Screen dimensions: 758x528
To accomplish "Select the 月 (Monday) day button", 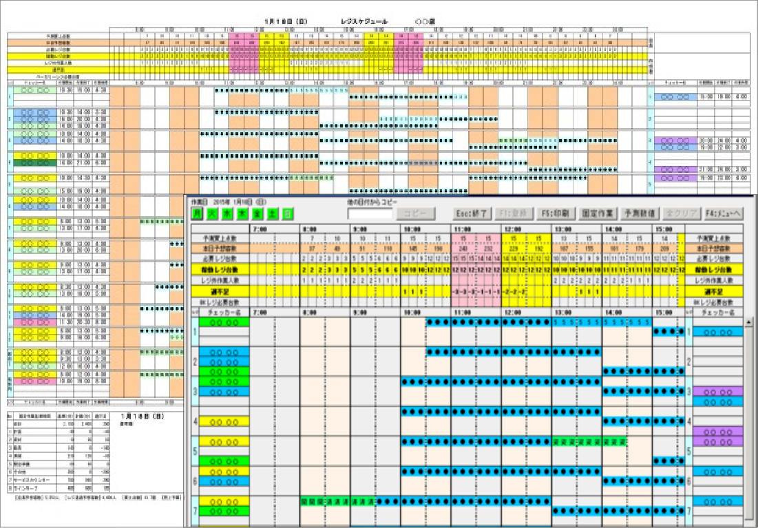I will 197,213.
